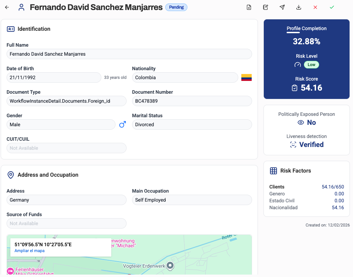
Task: Go back using the left arrow
Action: (7, 7)
